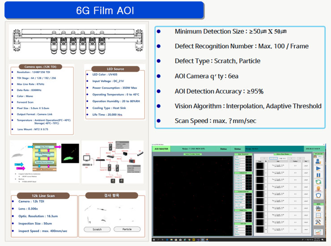
Task: Click the Particle button under inspection items
Action: [x=127, y=229]
